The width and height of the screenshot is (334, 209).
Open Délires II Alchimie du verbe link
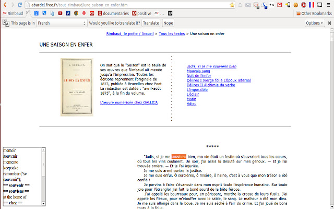[x=211, y=85]
